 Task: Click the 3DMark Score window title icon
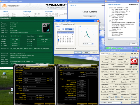69,2
